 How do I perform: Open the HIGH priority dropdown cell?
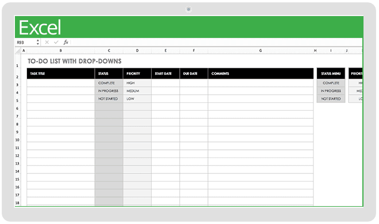pyautogui.click(x=137, y=83)
